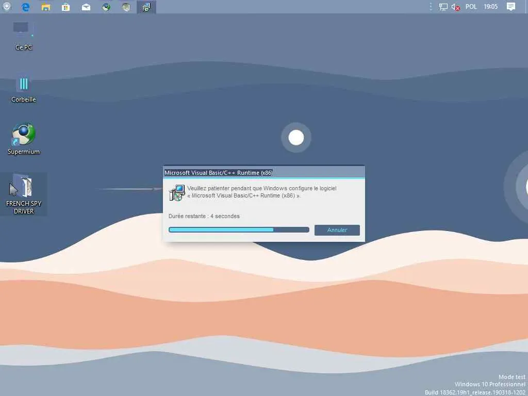Launch Microsoft Edge from the taskbar
The image size is (528, 396).
click(26, 7)
